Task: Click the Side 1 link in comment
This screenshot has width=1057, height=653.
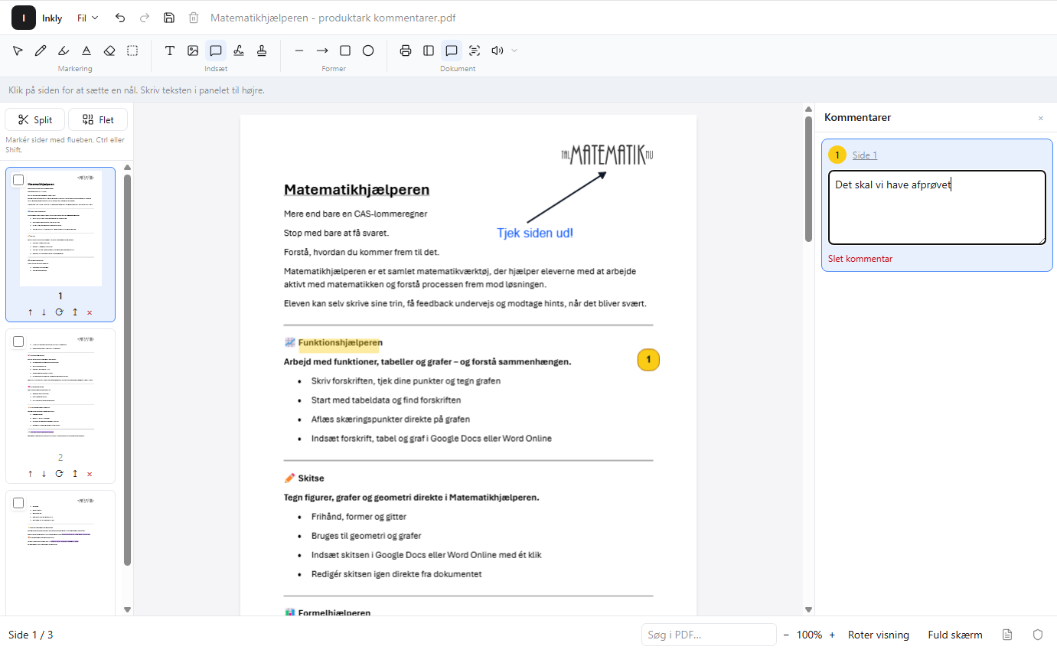Action: click(x=865, y=155)
